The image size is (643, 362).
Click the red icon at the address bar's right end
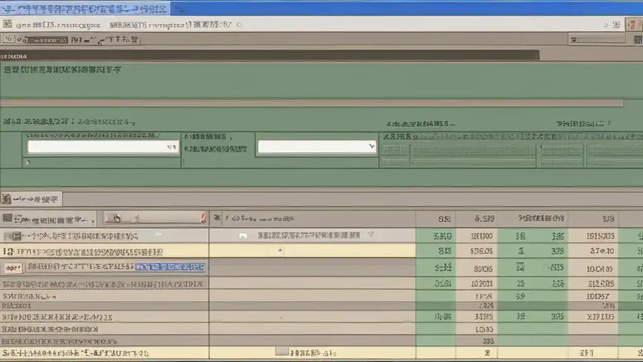point(632,25)
